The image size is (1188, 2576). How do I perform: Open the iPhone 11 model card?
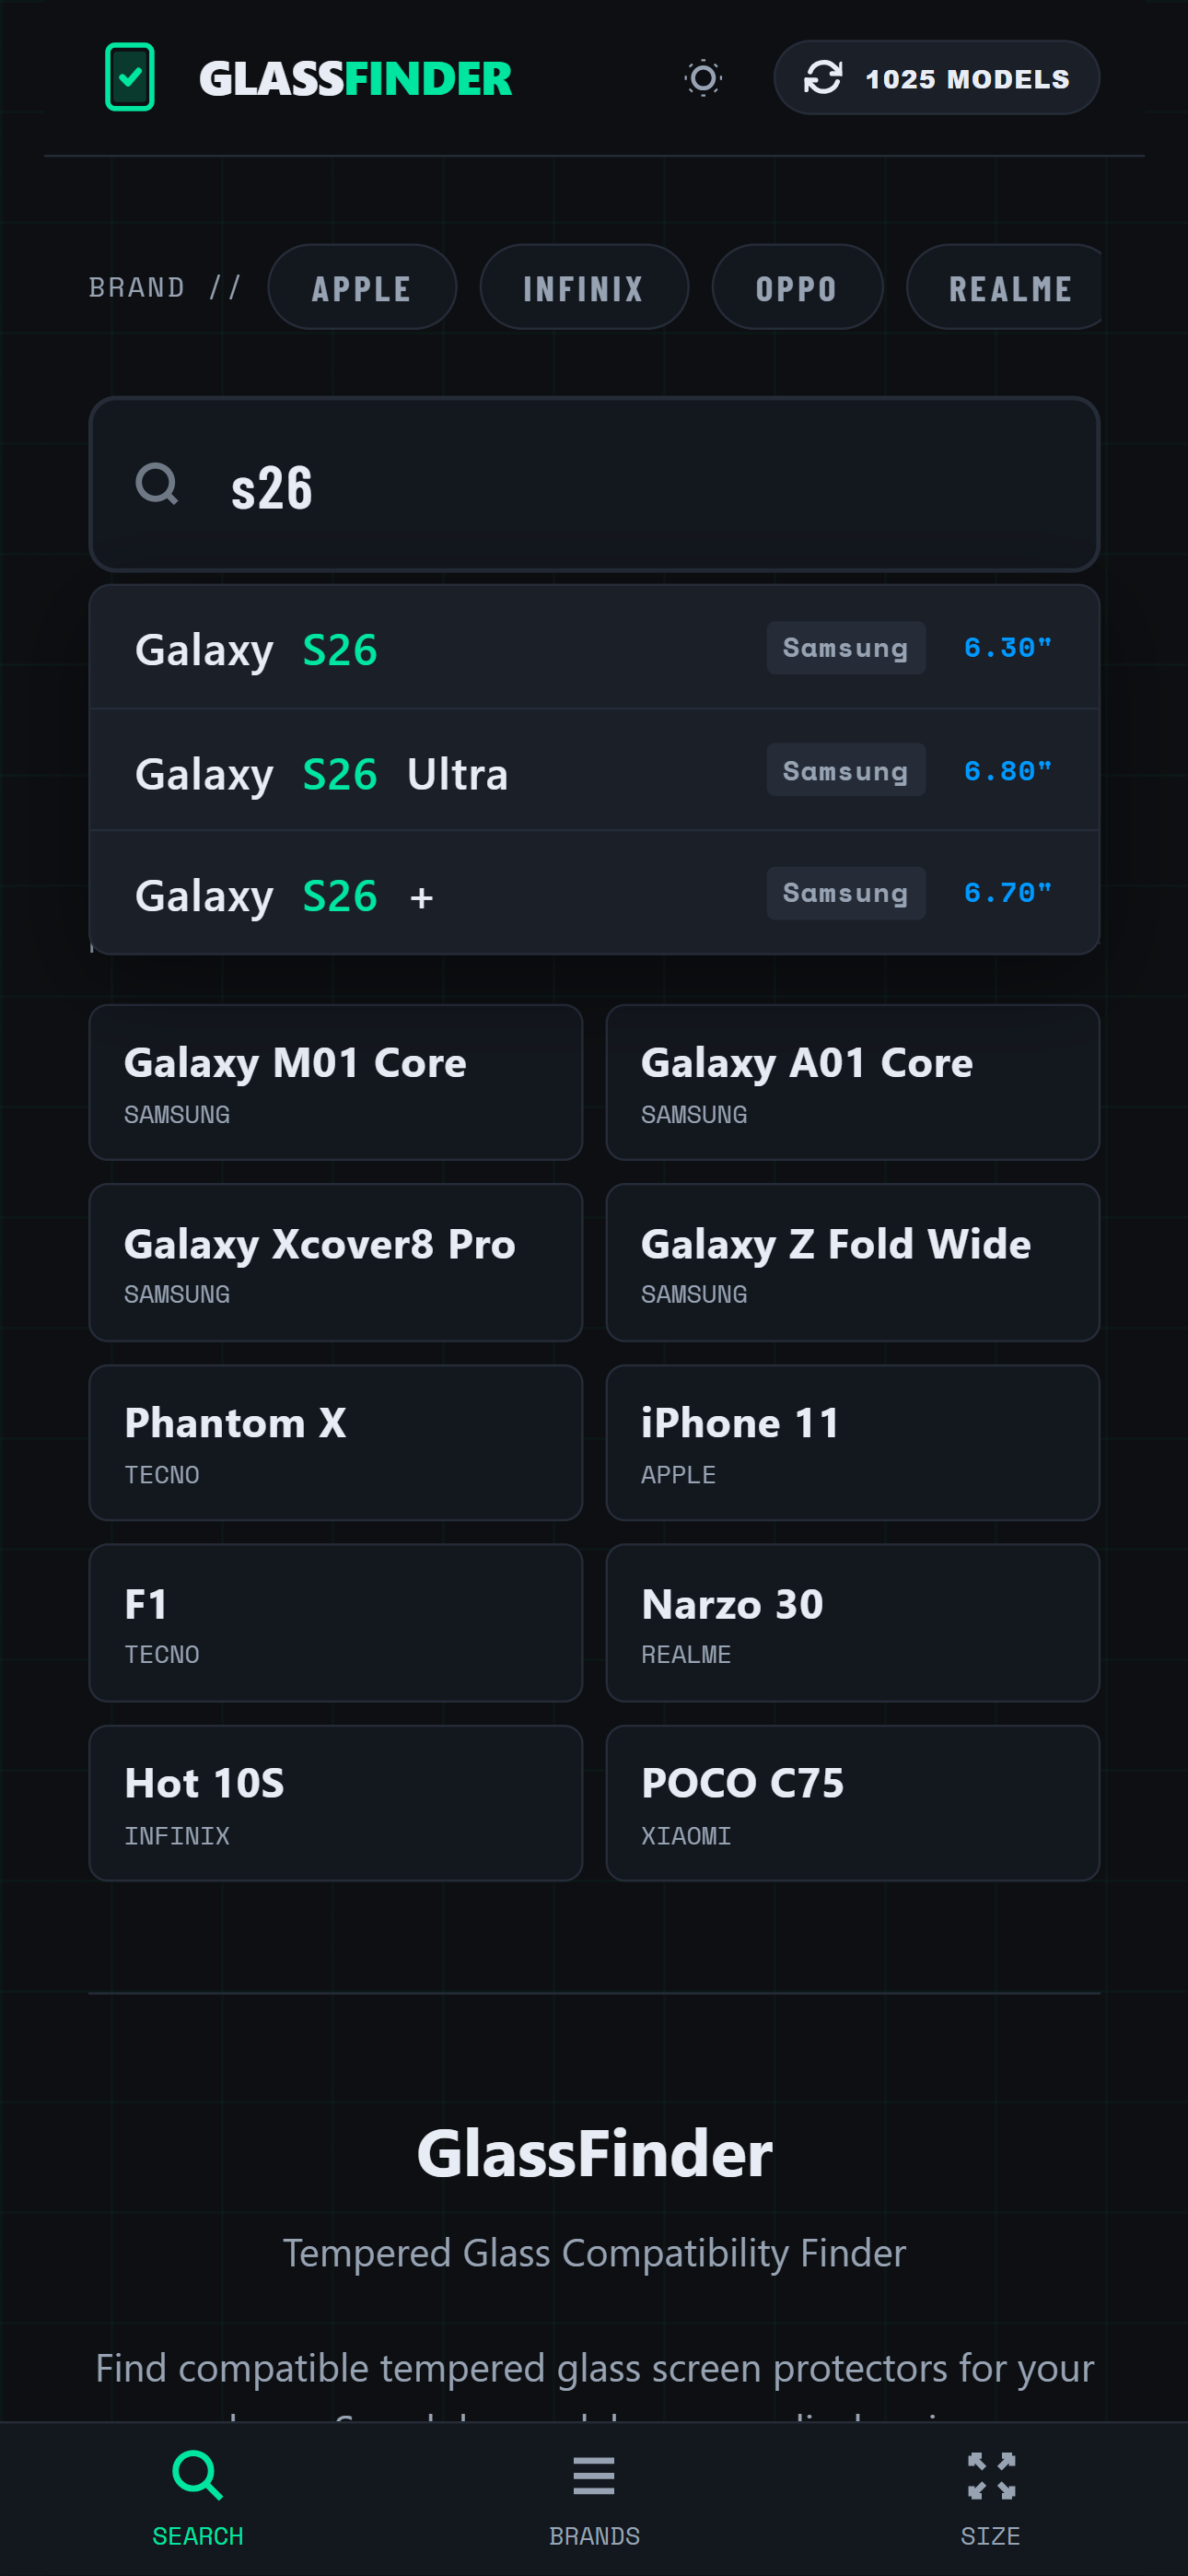851,1443
